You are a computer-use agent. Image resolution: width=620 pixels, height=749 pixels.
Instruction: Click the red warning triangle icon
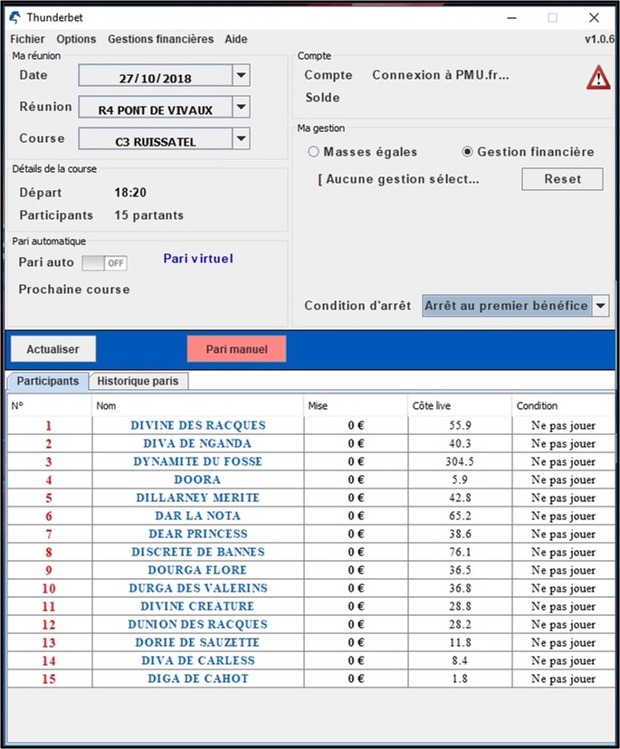pyautogui.click(x=598, y=78)
